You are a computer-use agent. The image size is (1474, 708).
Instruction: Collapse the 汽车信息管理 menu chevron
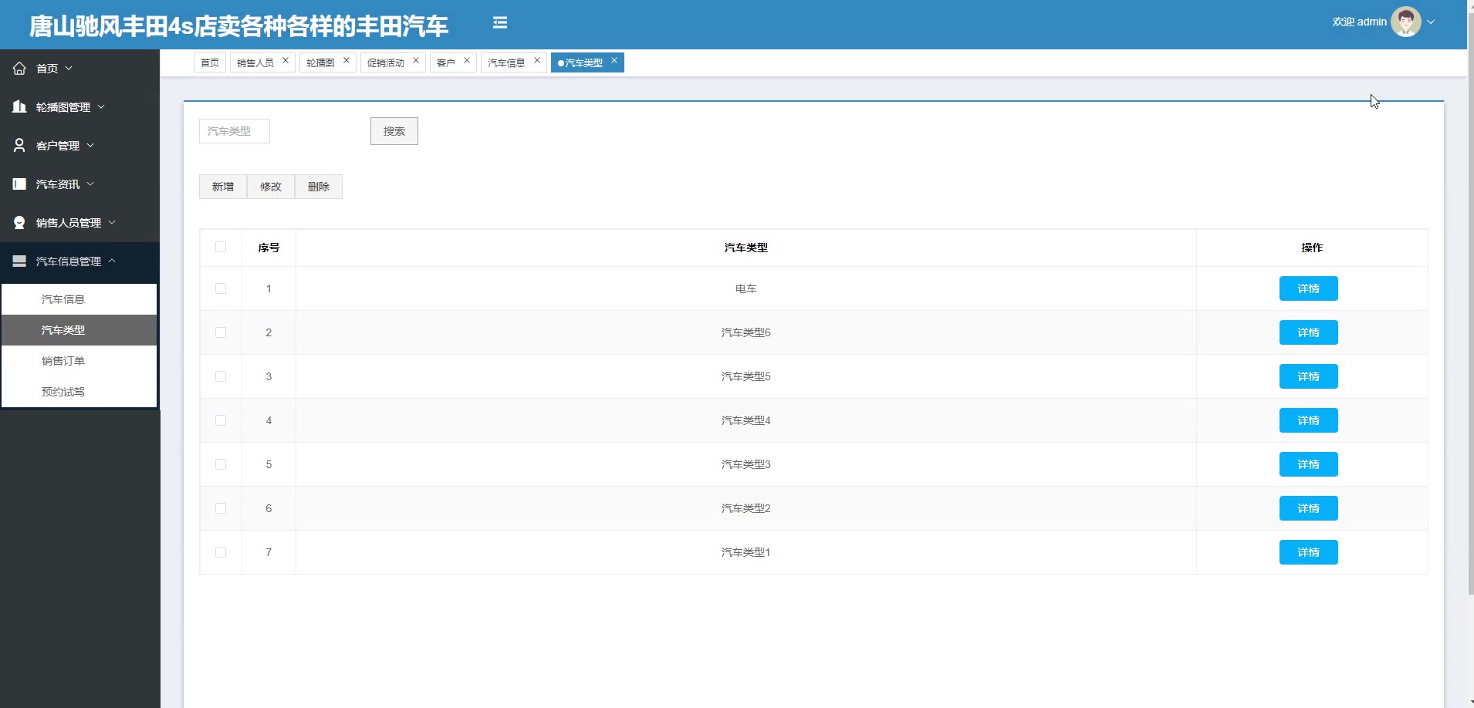(112, 261)
